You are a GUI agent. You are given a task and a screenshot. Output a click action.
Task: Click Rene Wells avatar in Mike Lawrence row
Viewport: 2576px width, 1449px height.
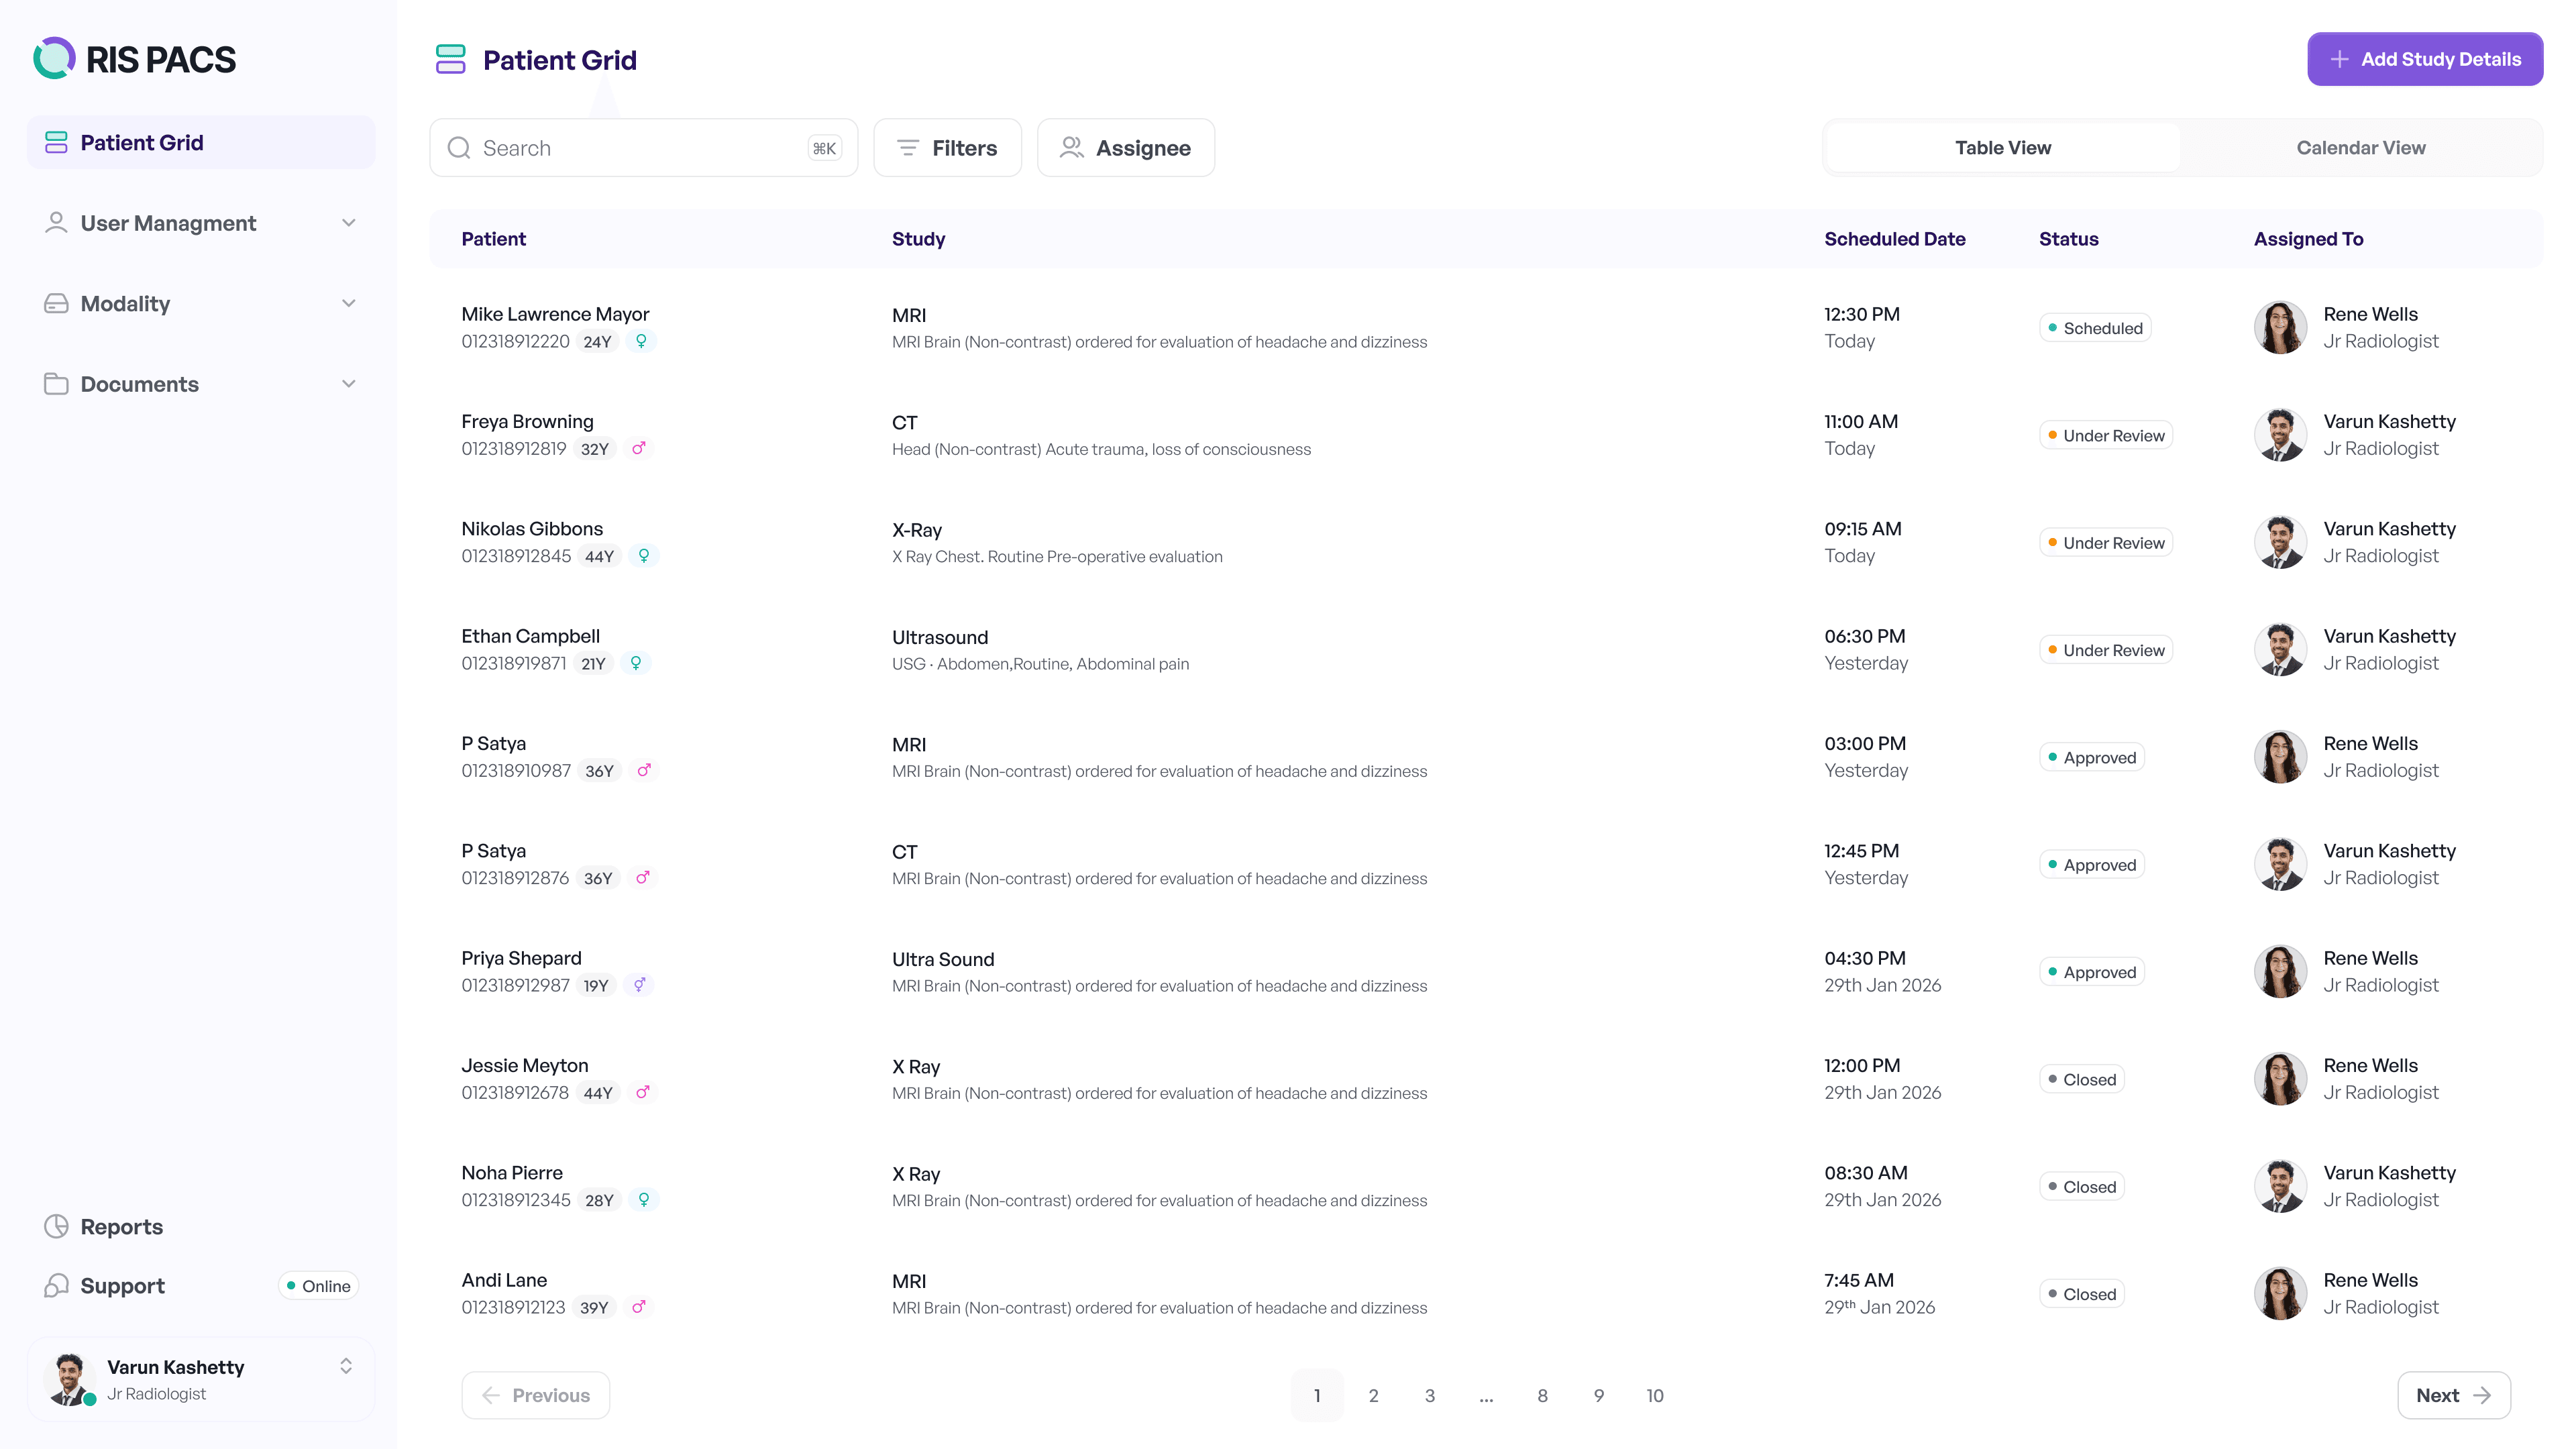coord(2280,328)
